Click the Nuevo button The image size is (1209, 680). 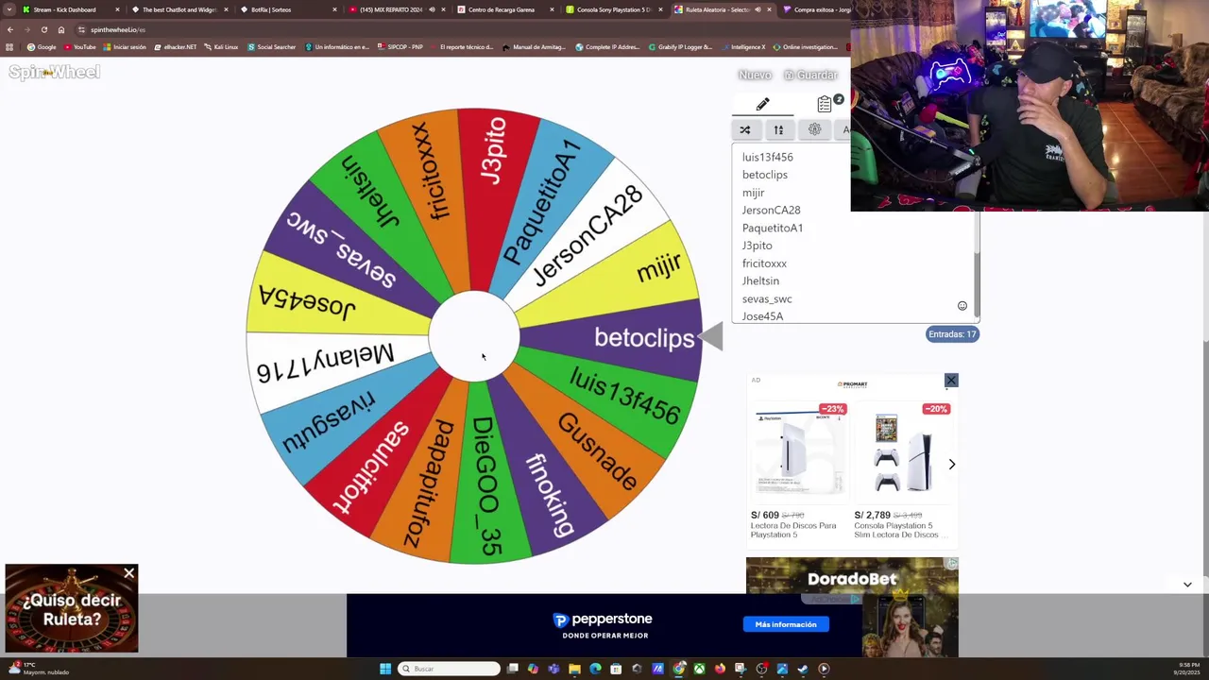coord(755,75)
